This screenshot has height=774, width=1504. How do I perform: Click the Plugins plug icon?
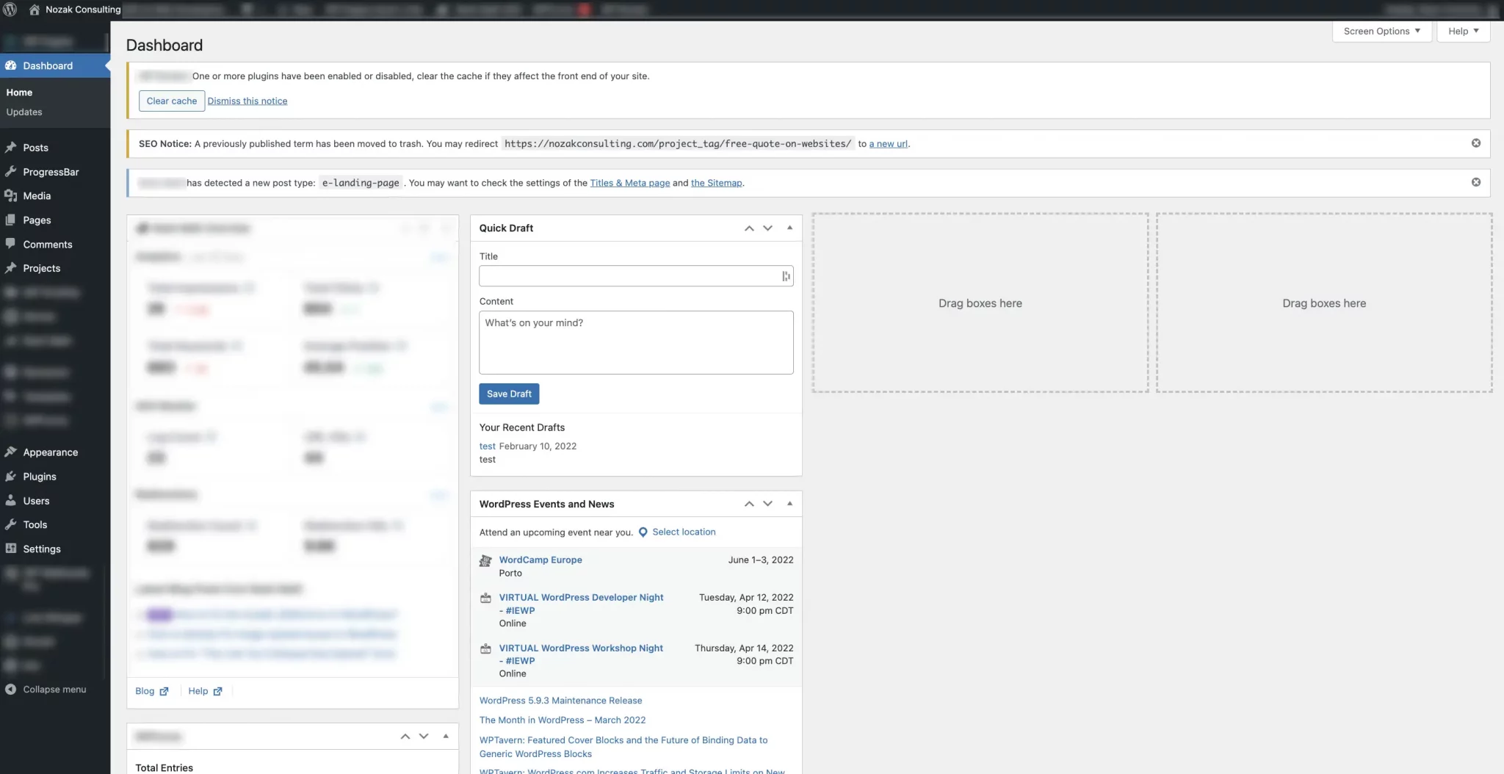point(11,477)
